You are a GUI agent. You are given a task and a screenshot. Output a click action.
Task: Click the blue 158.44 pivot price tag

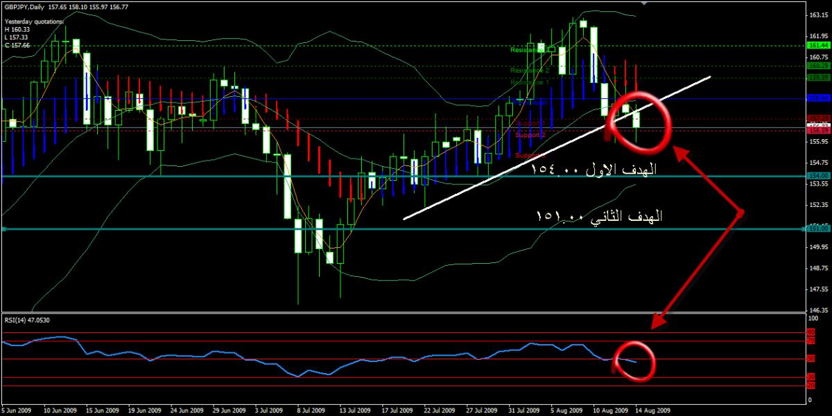coord(819,98)
